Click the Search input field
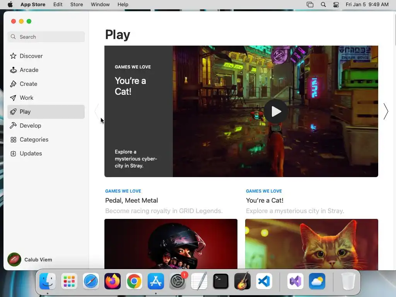 pyautogui.click(x=46, y=37)
